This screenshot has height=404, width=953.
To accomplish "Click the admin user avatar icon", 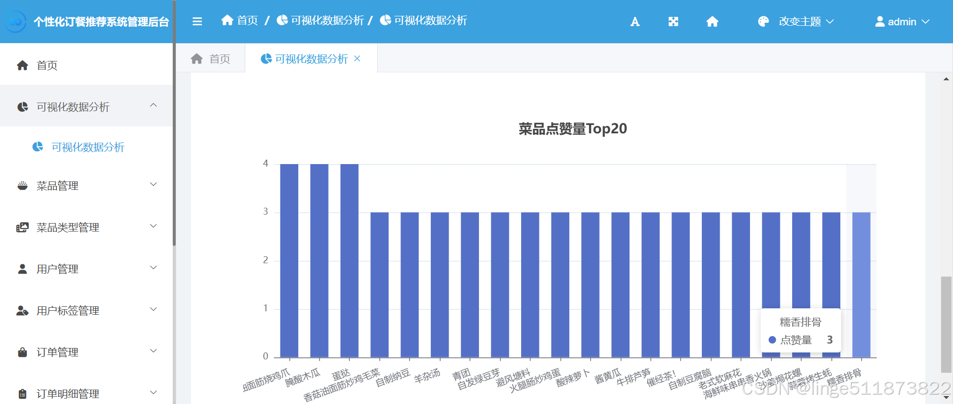I will coord(880,21).
